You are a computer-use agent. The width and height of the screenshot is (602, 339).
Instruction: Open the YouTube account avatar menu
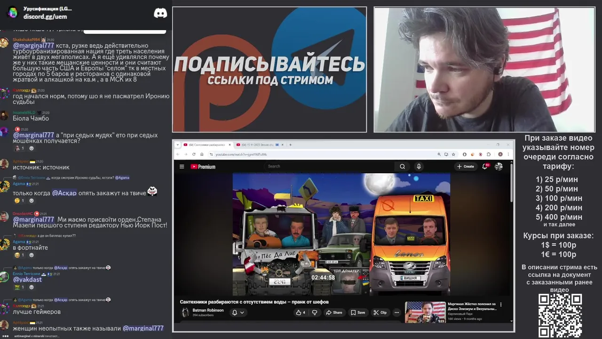click(x=499, y=167)
